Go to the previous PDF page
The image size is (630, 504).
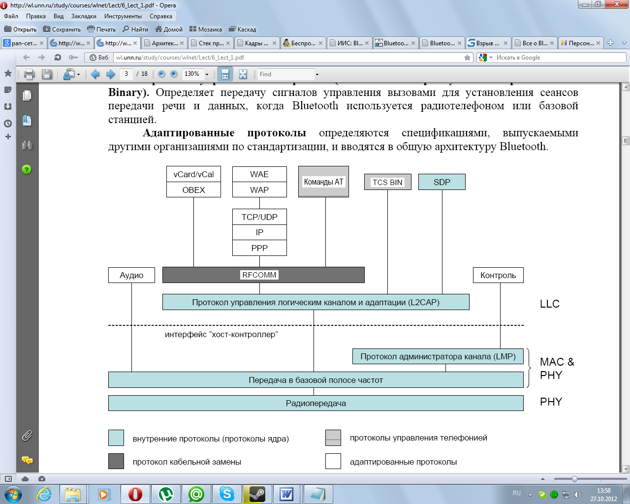[x=95, y=74]
